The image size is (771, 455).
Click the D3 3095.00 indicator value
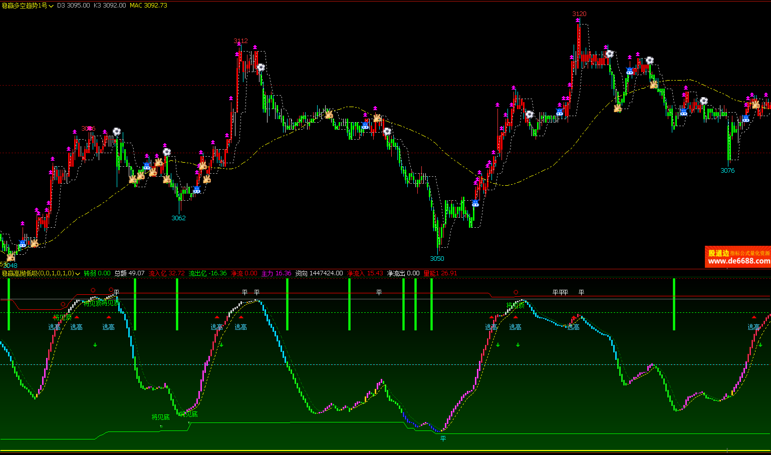tap(73, 6)
